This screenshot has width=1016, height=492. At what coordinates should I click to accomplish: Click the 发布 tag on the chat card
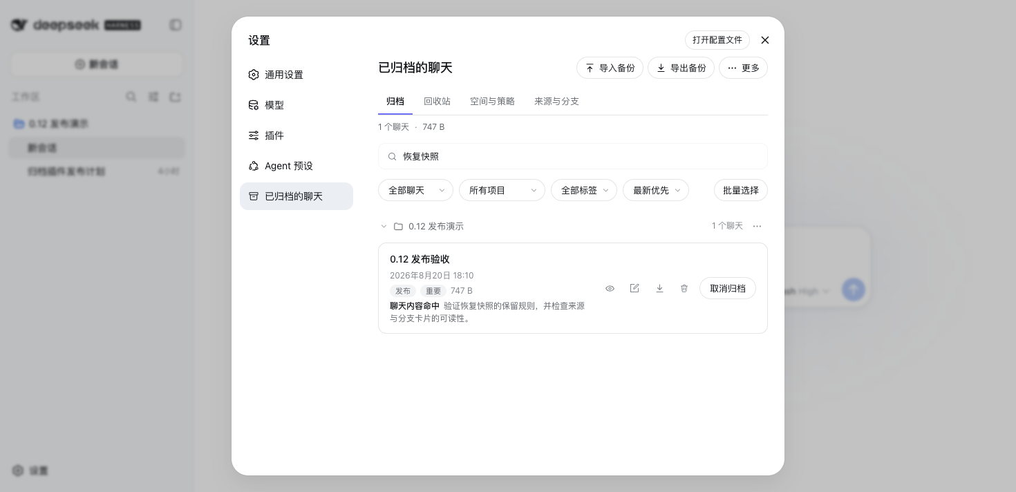click(x=403, y=291)
